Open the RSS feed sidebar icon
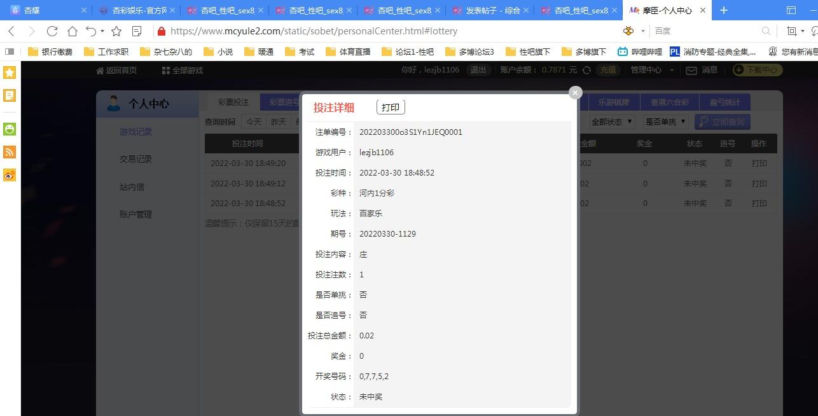818x416 pixels. tap(10, 152)
